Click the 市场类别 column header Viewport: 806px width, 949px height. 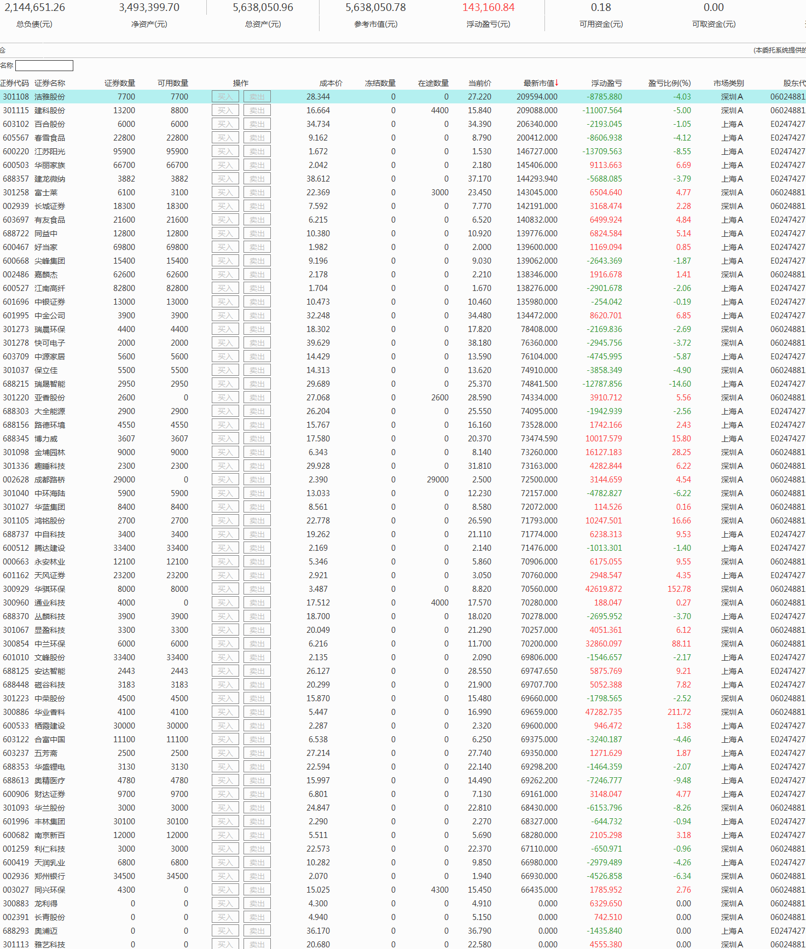point(728,83)
